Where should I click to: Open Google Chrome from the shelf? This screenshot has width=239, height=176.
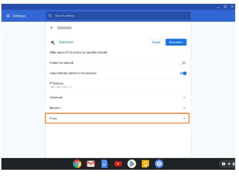click(x=77, y=164)
